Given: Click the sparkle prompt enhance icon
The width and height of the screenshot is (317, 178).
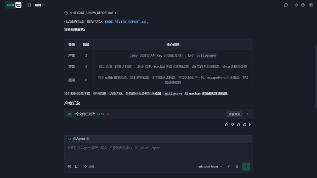Looking at the screenshot, I should 228,167.
